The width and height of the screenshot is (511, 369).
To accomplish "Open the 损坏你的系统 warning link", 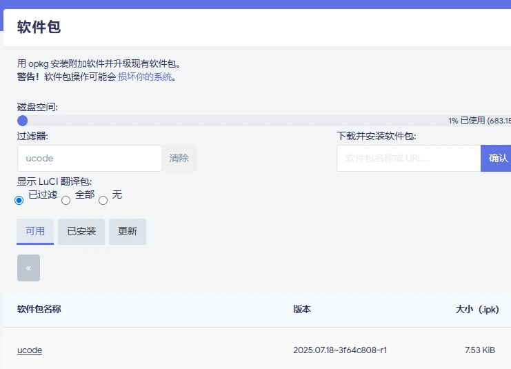I will [145, 77].
